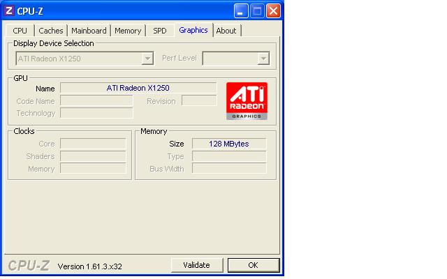
Task: Minimize the CPU-Z window
Action: [x=241, y=11]
